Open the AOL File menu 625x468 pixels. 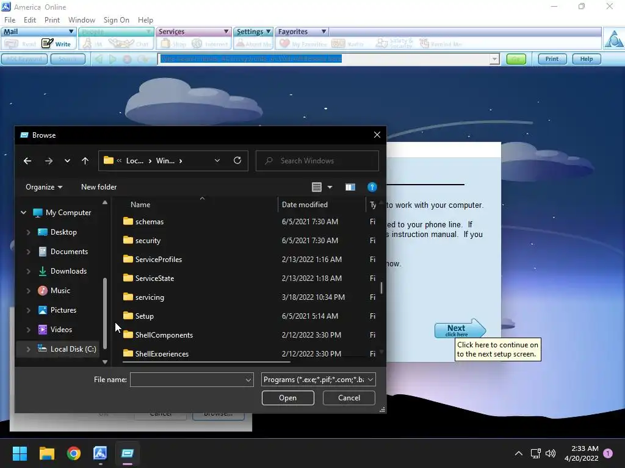(10, 20)
